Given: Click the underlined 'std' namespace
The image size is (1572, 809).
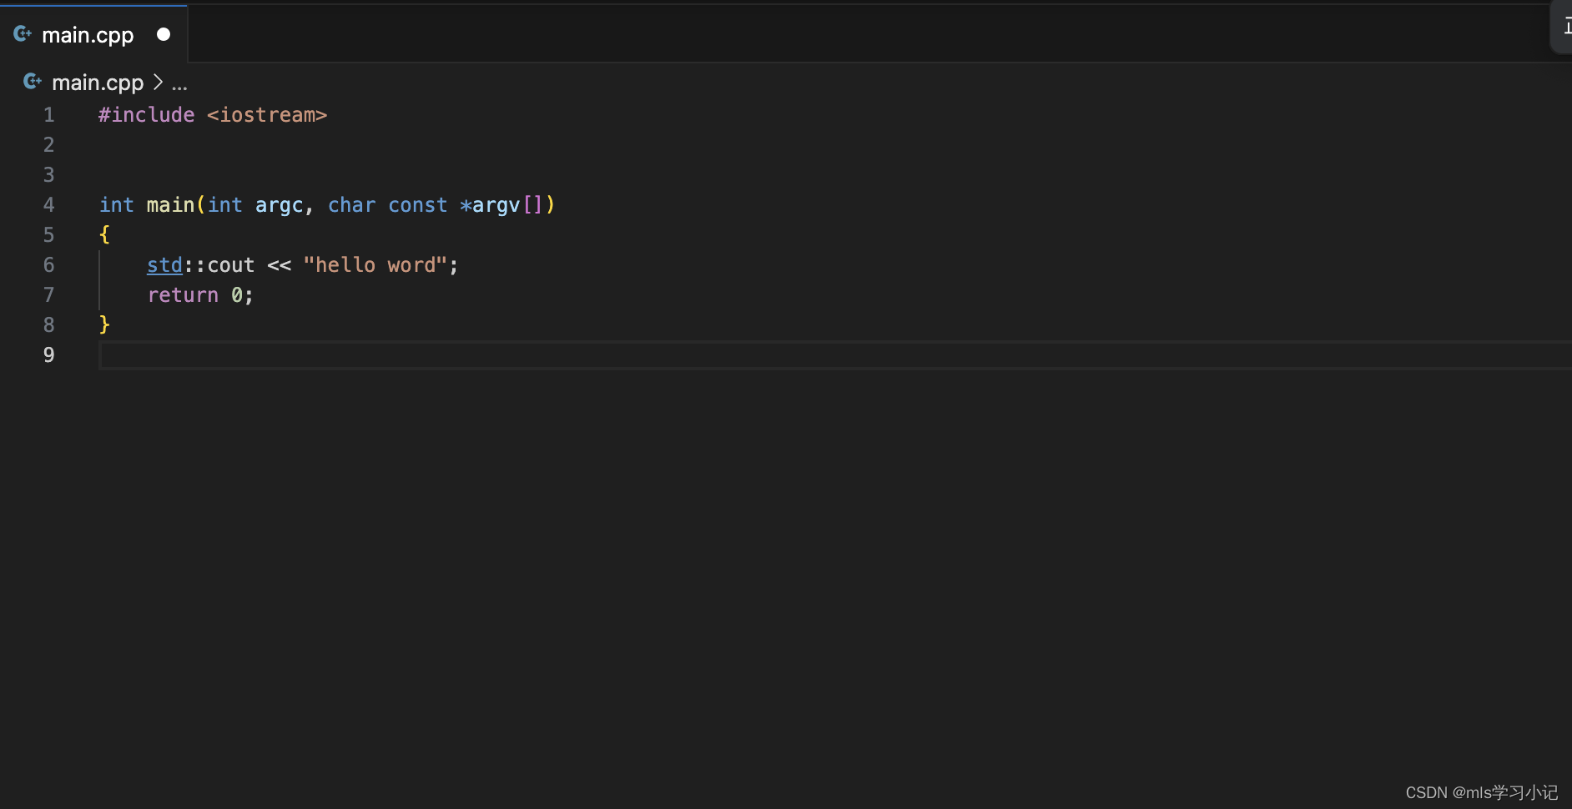Looking at the screenshot, I should (x=164, y=265).
